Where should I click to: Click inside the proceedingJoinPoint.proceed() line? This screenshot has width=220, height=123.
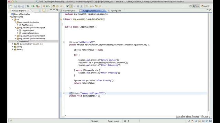[x=103, y=63]
